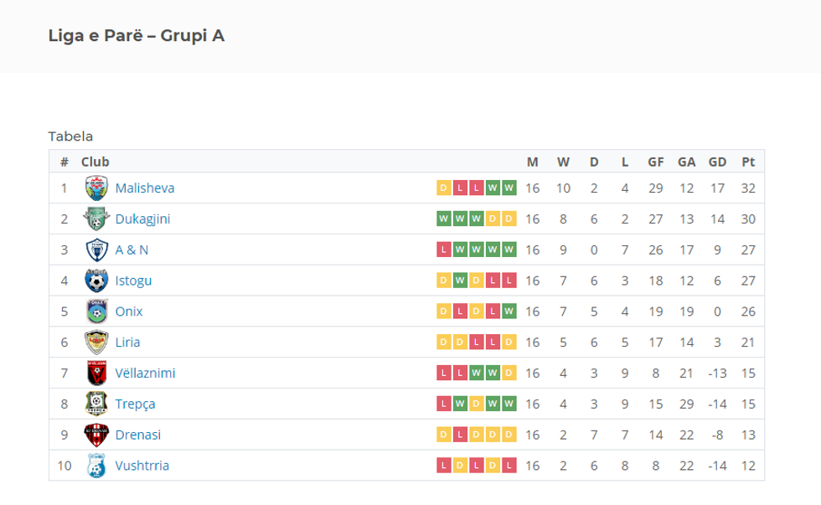Click the Trepça club logo
Viewport: 821px width, 505px height.
click(97, 404)
